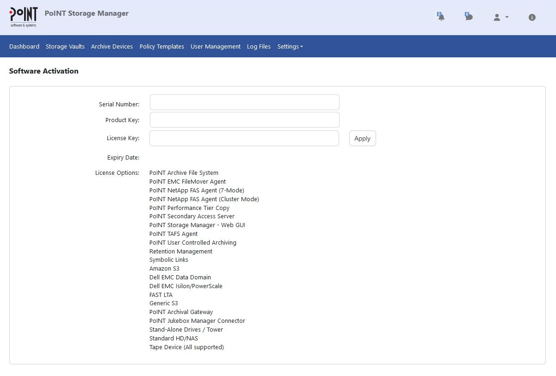Click the info icon in header
Screen dimensions: 556x376
tap(532, 17)
